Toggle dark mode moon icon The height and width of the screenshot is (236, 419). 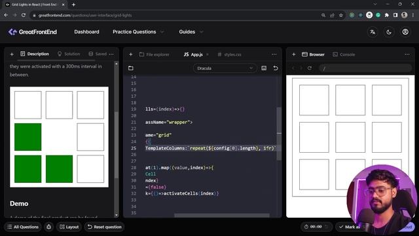(x=389, y=32)
